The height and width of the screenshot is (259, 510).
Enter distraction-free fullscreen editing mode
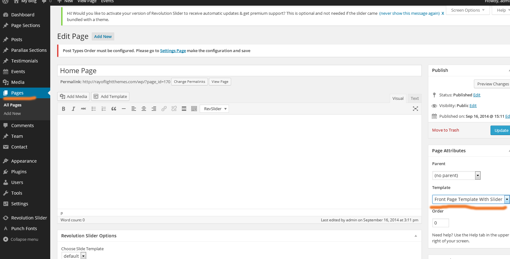point(415,109)
